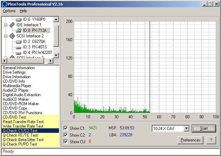Click the MSF value 53:09.53
The image size is (221, 156).
(x=127, y=128)
